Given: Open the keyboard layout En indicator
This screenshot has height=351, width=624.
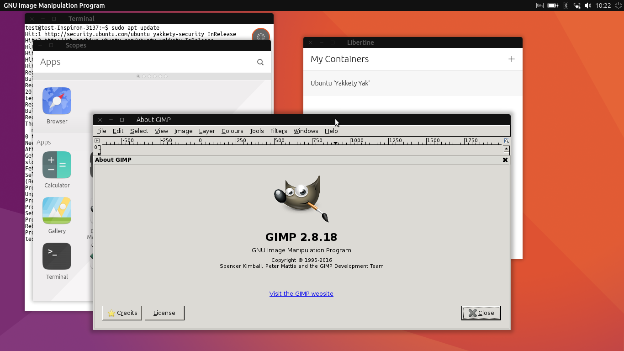Looking at the screenshot, I should (540, 5).
